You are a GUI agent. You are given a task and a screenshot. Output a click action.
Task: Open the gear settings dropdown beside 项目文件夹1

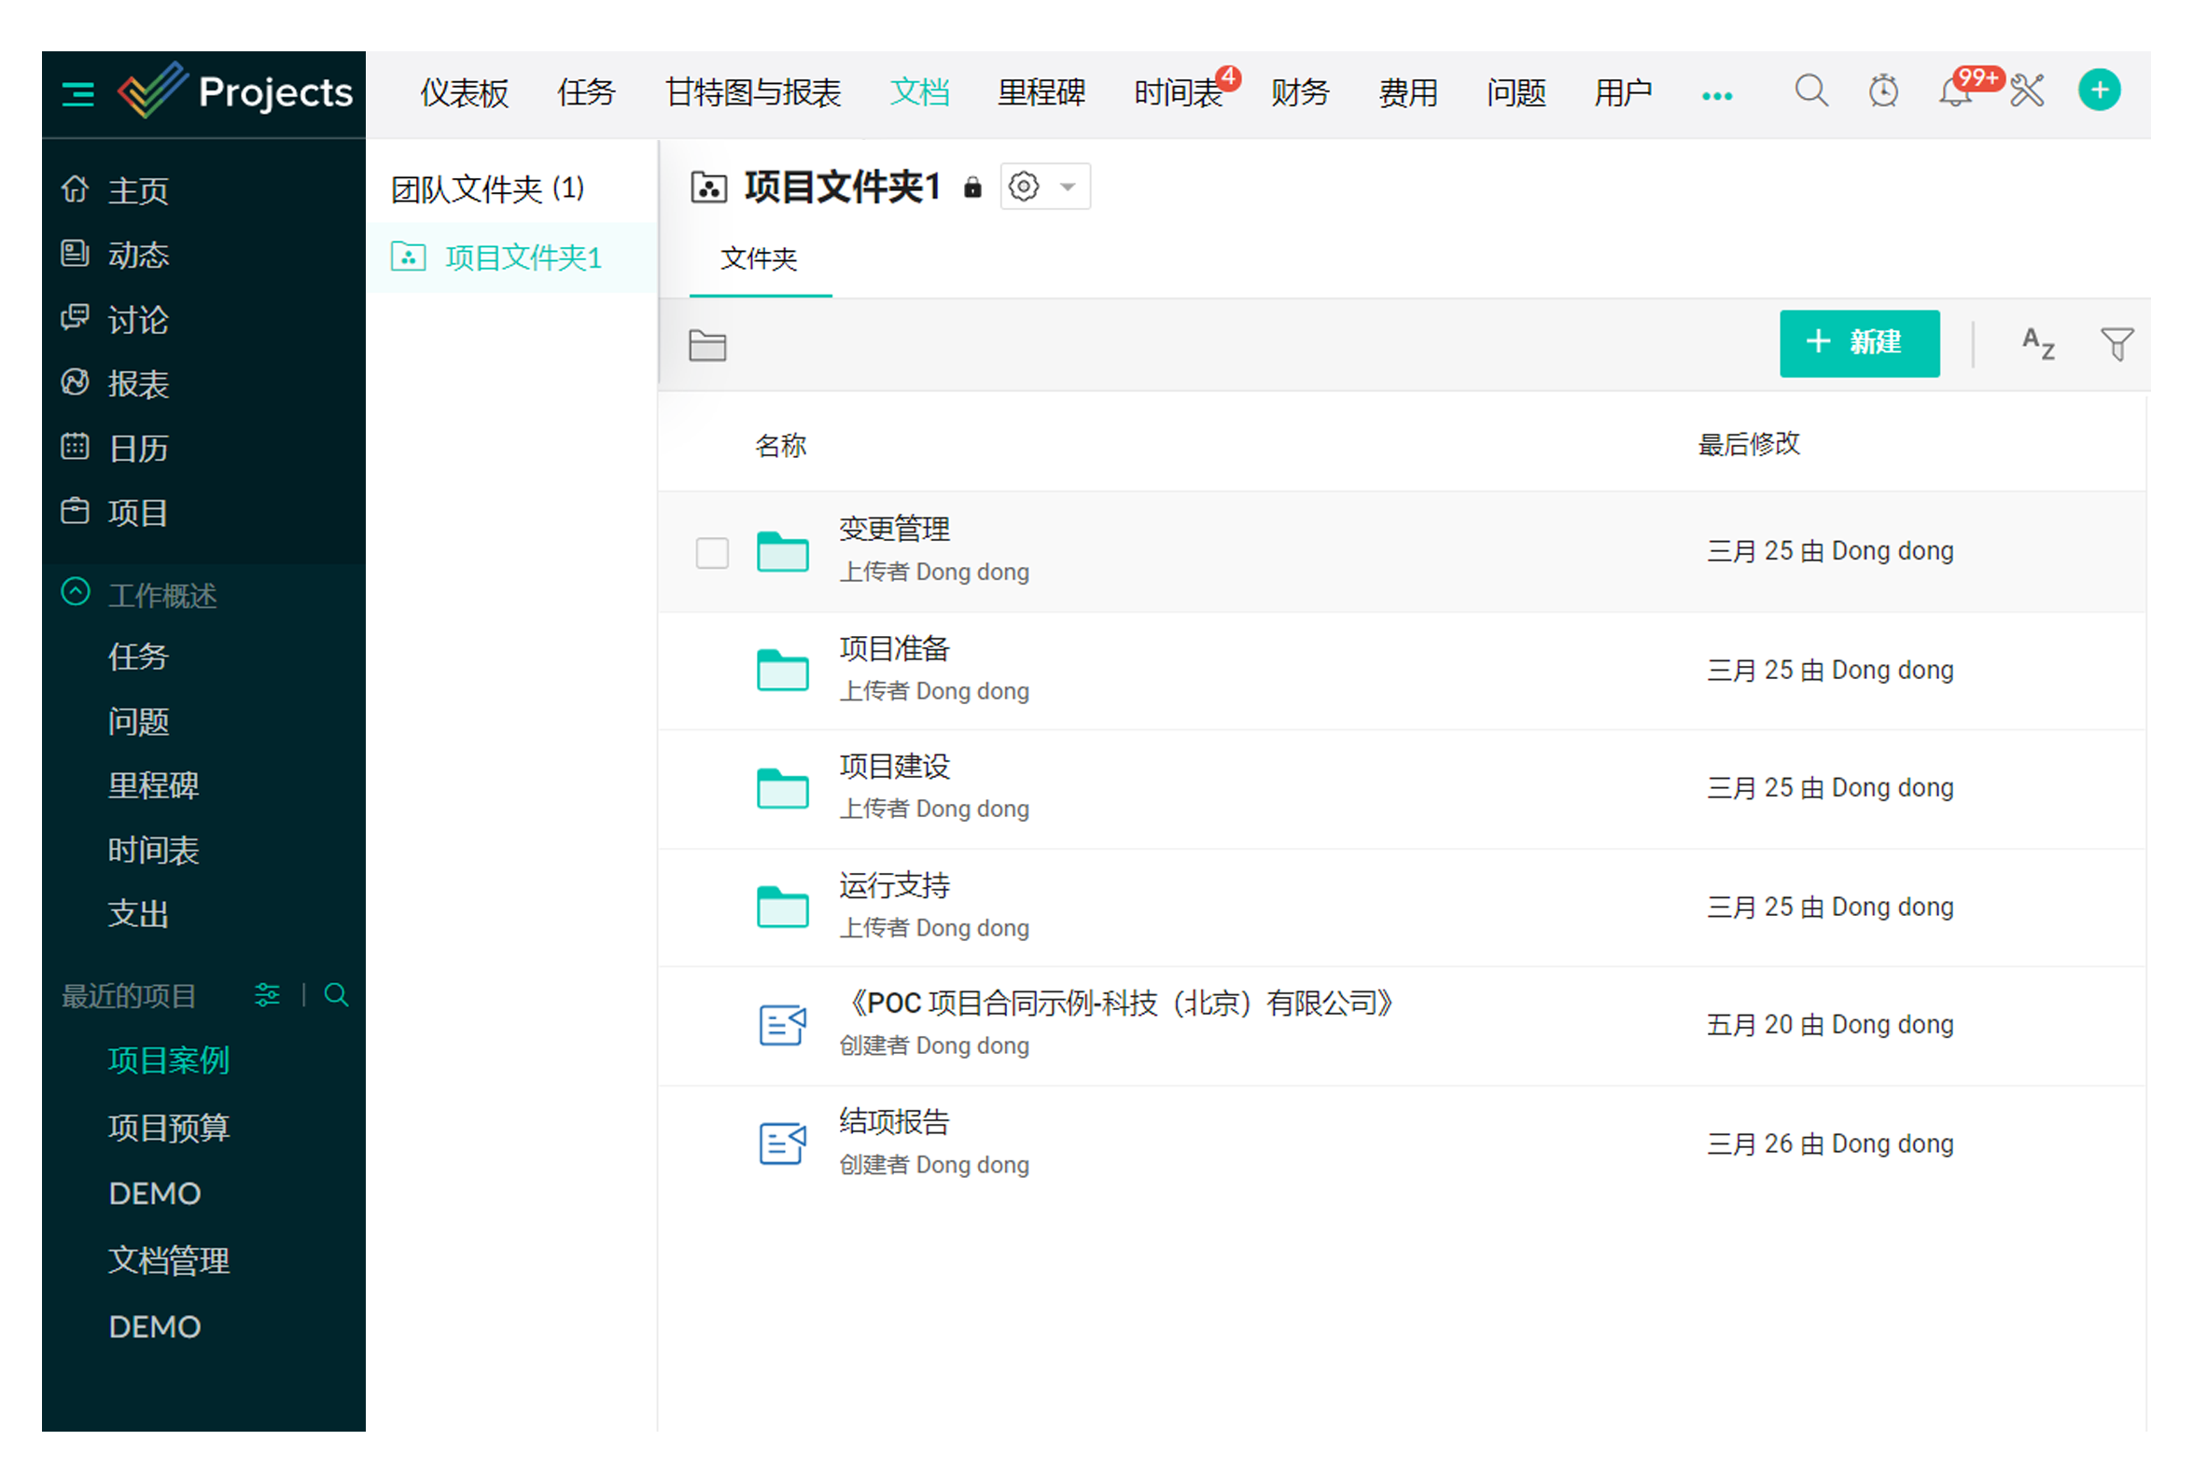pos(1043,187)
